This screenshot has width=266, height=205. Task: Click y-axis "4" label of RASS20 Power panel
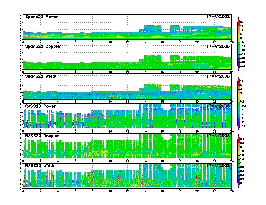click(x=21, y=112)
